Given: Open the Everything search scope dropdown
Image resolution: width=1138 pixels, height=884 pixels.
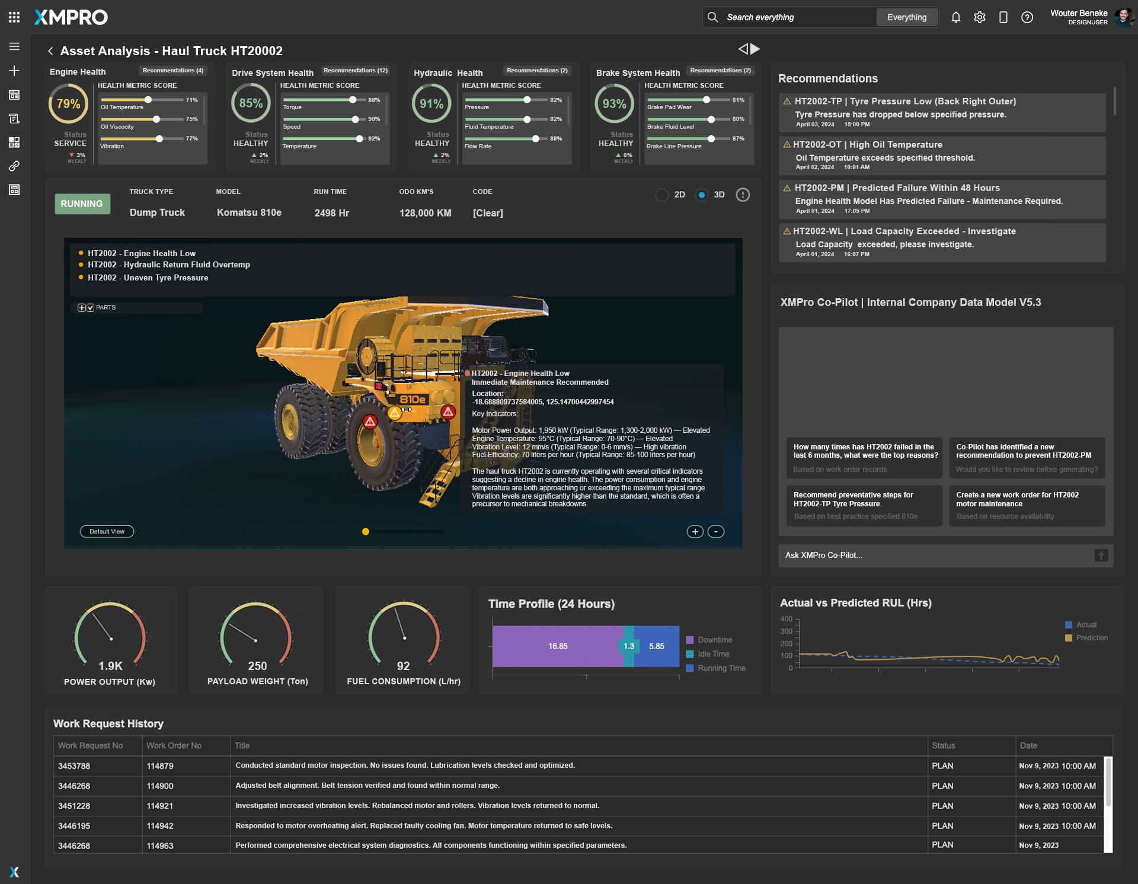Looking at the screenshot, I should [x=906, y=17].
